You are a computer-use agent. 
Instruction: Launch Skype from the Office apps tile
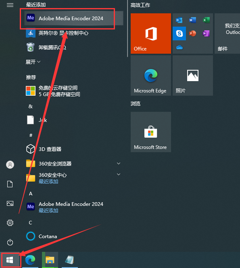coord(179,33)
